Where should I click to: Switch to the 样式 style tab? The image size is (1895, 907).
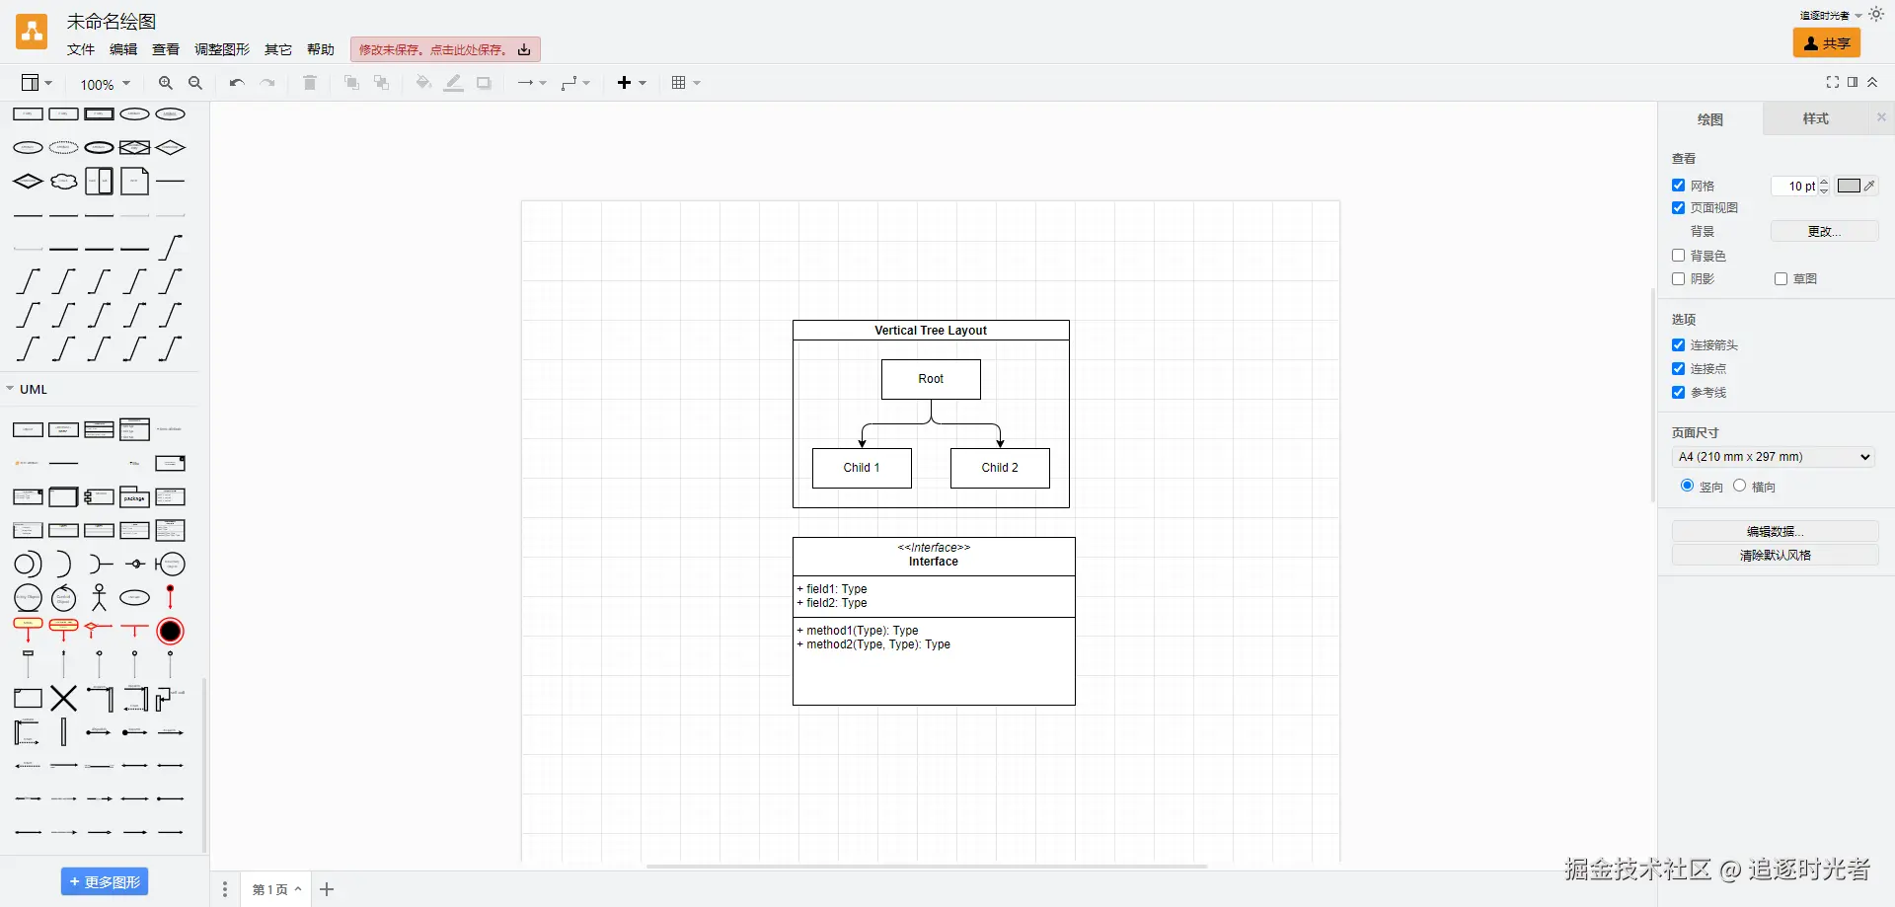pos(1815,119)
